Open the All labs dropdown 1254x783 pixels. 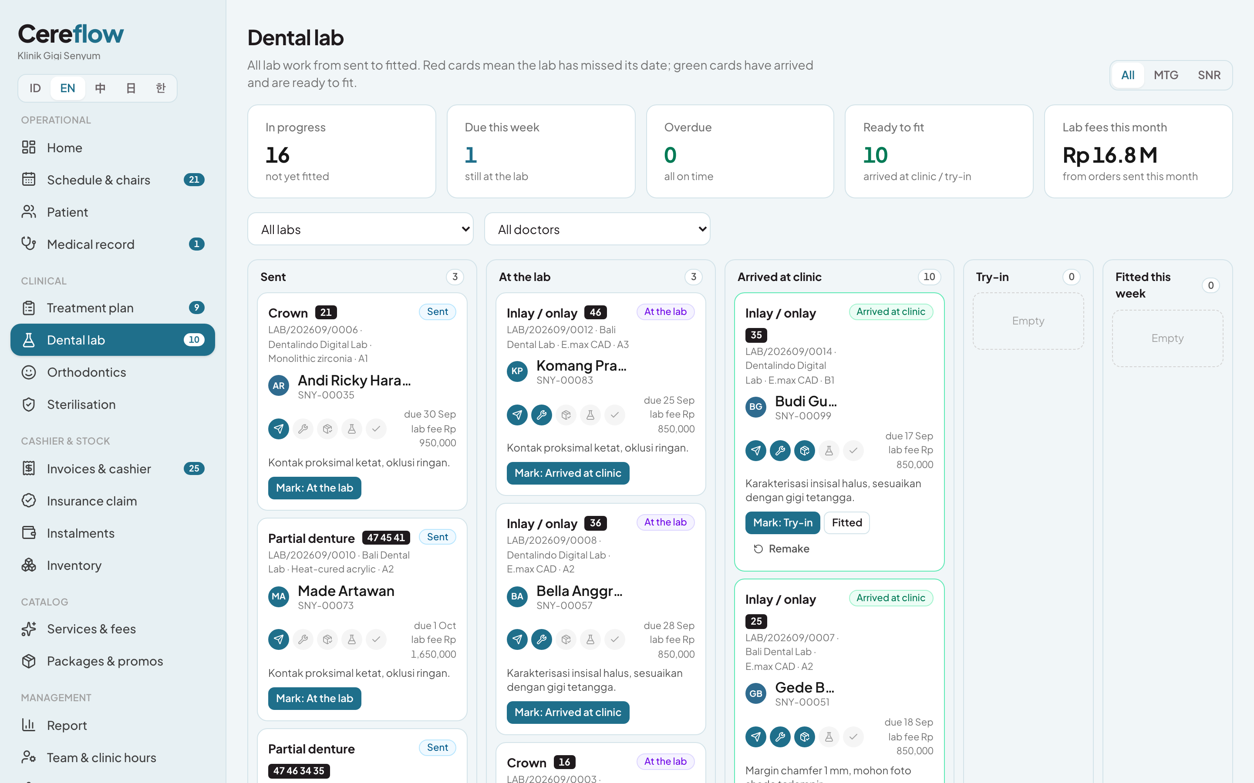pos(361,229)
